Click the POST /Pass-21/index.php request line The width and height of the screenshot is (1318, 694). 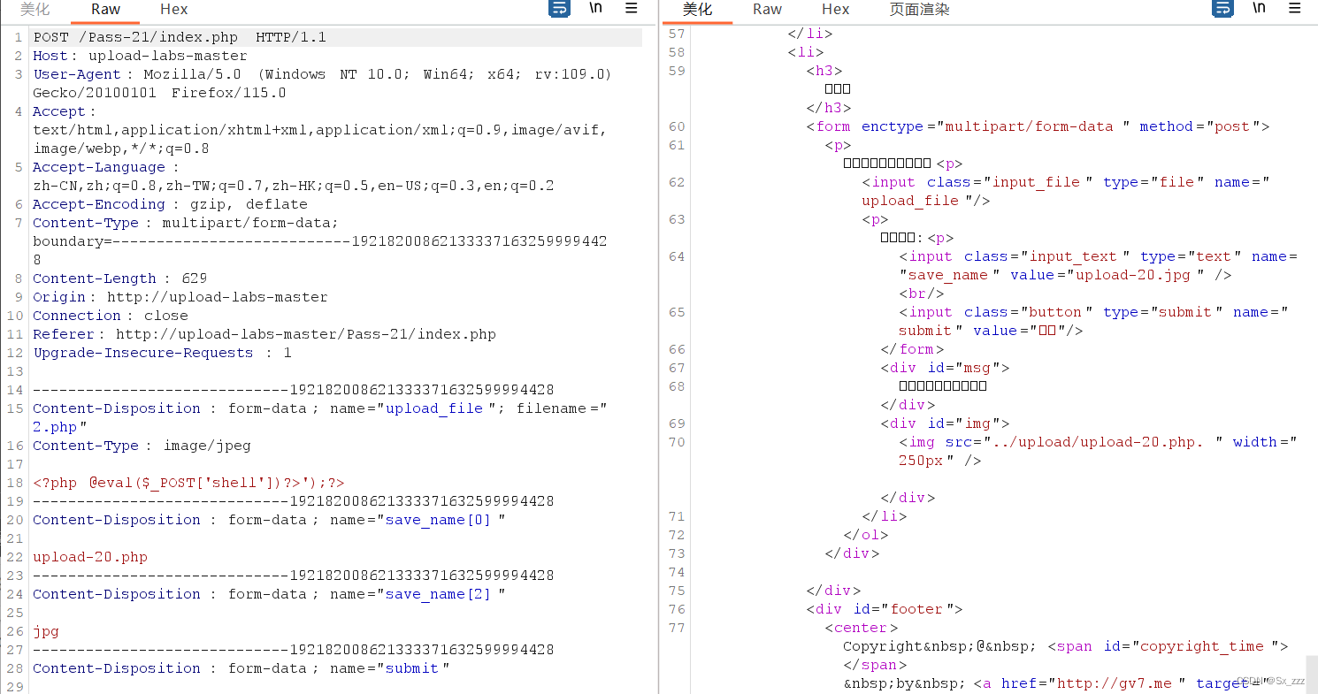(x=180, y=37)
